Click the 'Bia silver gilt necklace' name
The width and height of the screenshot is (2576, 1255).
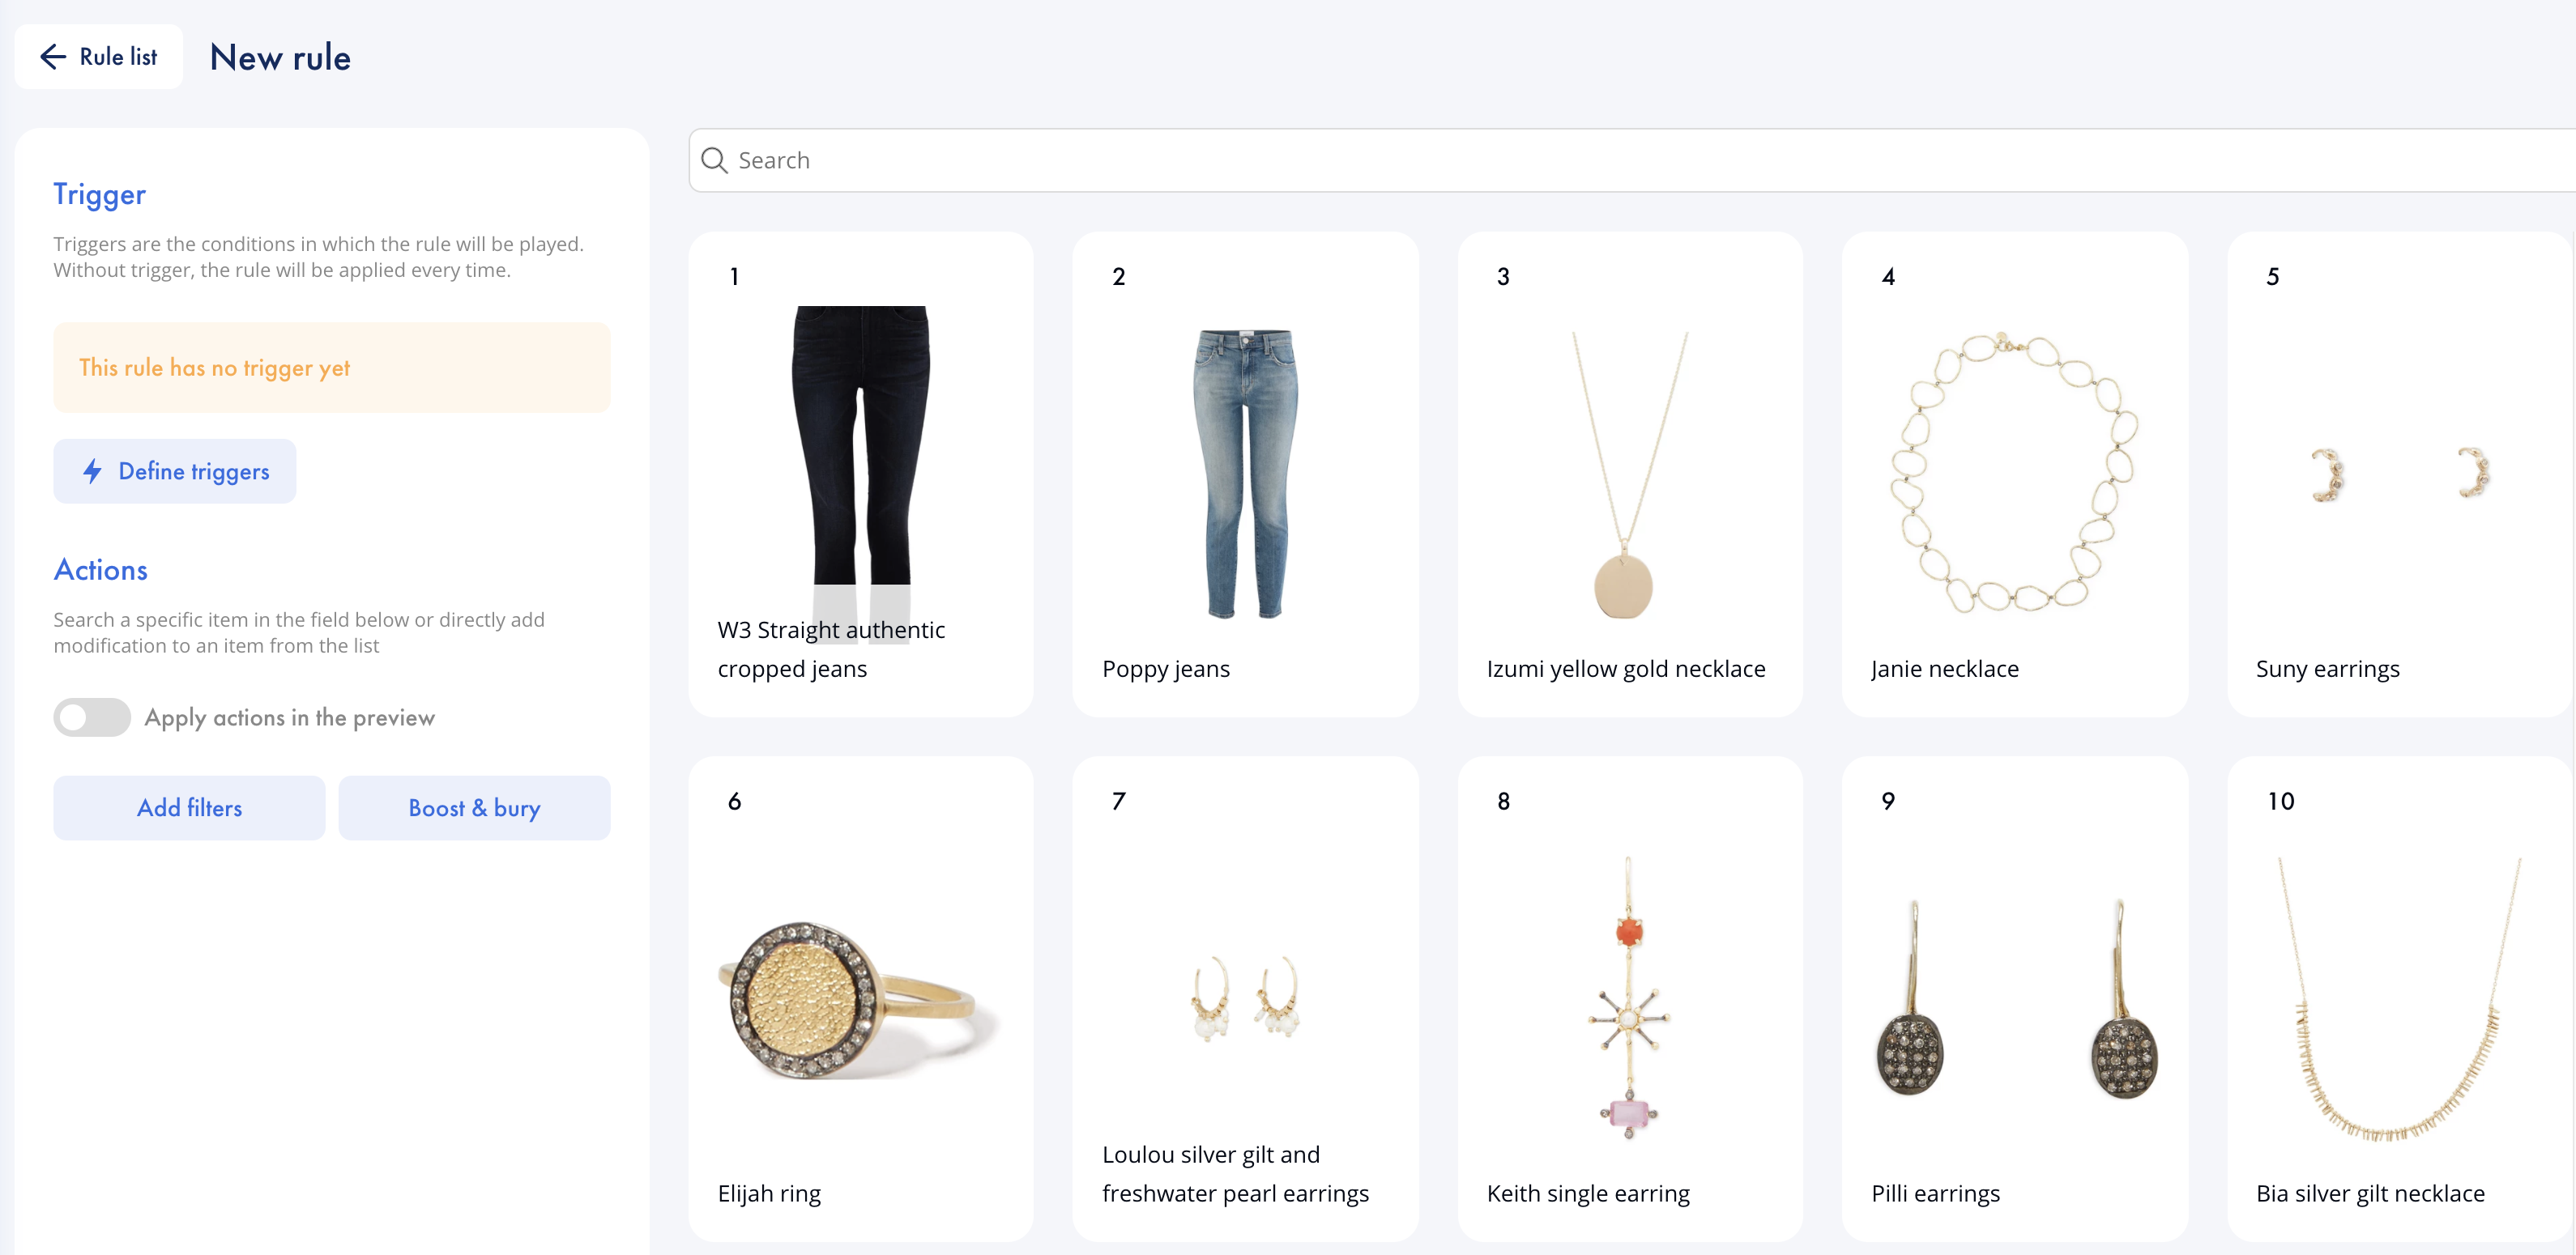(x=2370, y=1193)
